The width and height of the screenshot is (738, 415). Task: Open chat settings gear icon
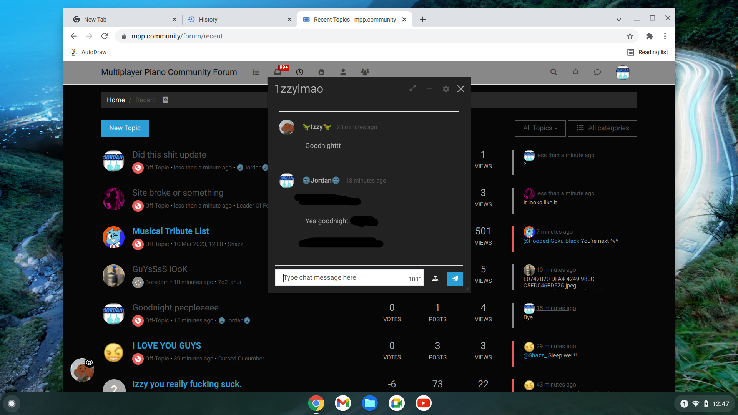446,89
